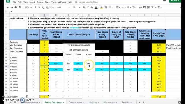The width and height of the screenshot is (185, 104).
Task: Switch to the JiuJitsu sheet tab
Action: (93, 102)
